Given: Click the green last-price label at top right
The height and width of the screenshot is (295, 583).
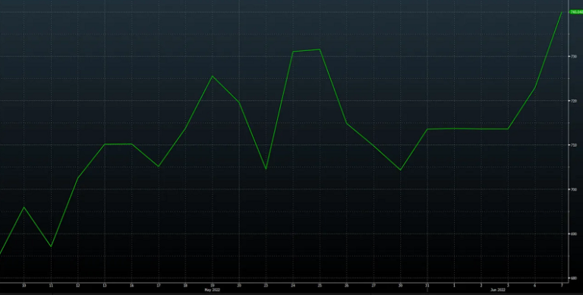Looking at the screenshot, I should click(x=576, y=12).
